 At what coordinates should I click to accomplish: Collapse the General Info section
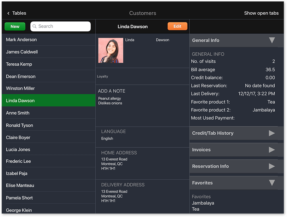pos(272,40)
